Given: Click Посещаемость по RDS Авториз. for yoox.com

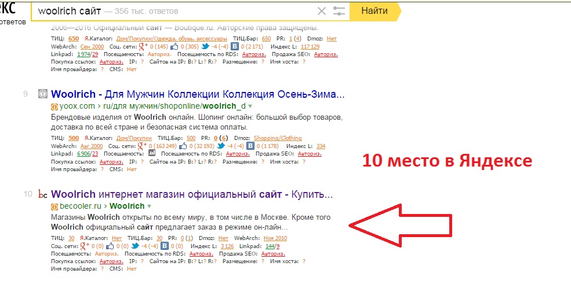Looking at the screenshot, I should (238, 154).
